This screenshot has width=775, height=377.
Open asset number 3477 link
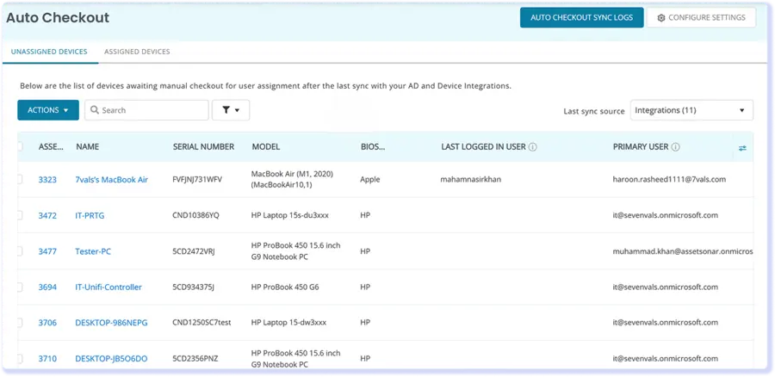[47, 251]
